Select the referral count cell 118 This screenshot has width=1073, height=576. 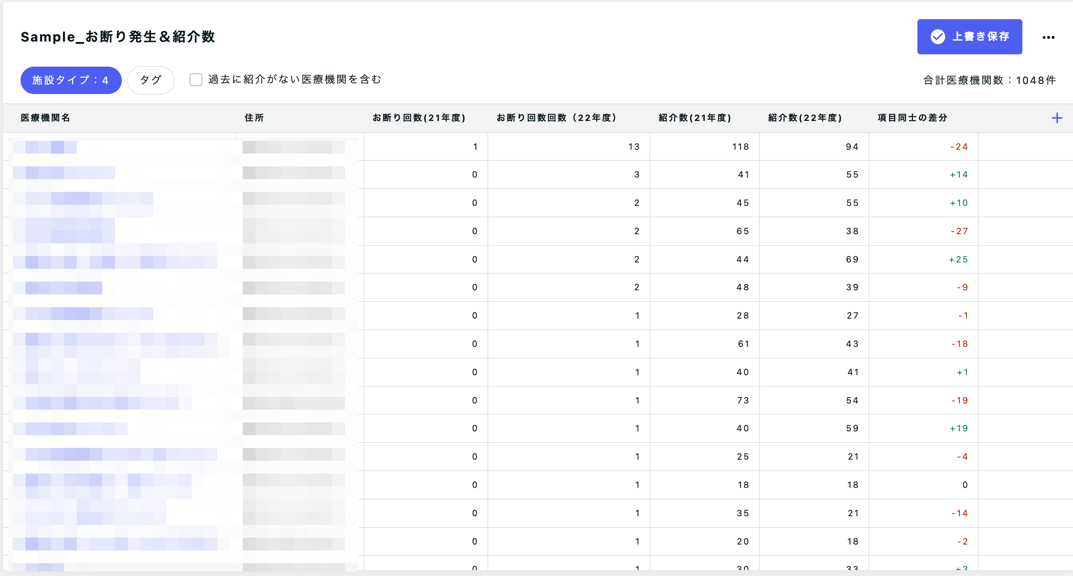tap(740, 147)
